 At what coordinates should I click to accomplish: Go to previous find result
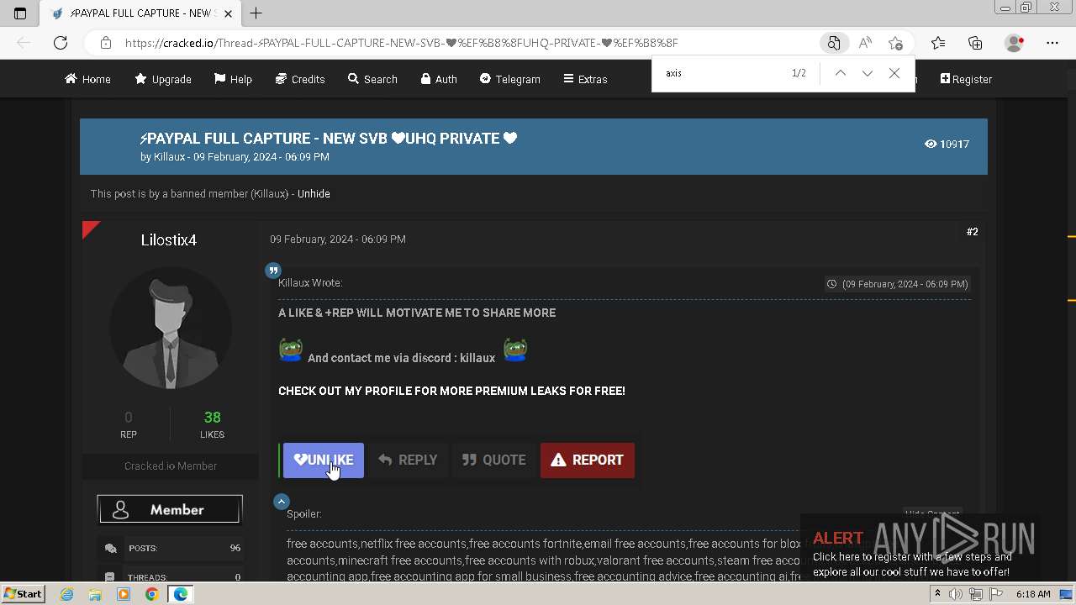pyautogui.click(x=840, y=73)
